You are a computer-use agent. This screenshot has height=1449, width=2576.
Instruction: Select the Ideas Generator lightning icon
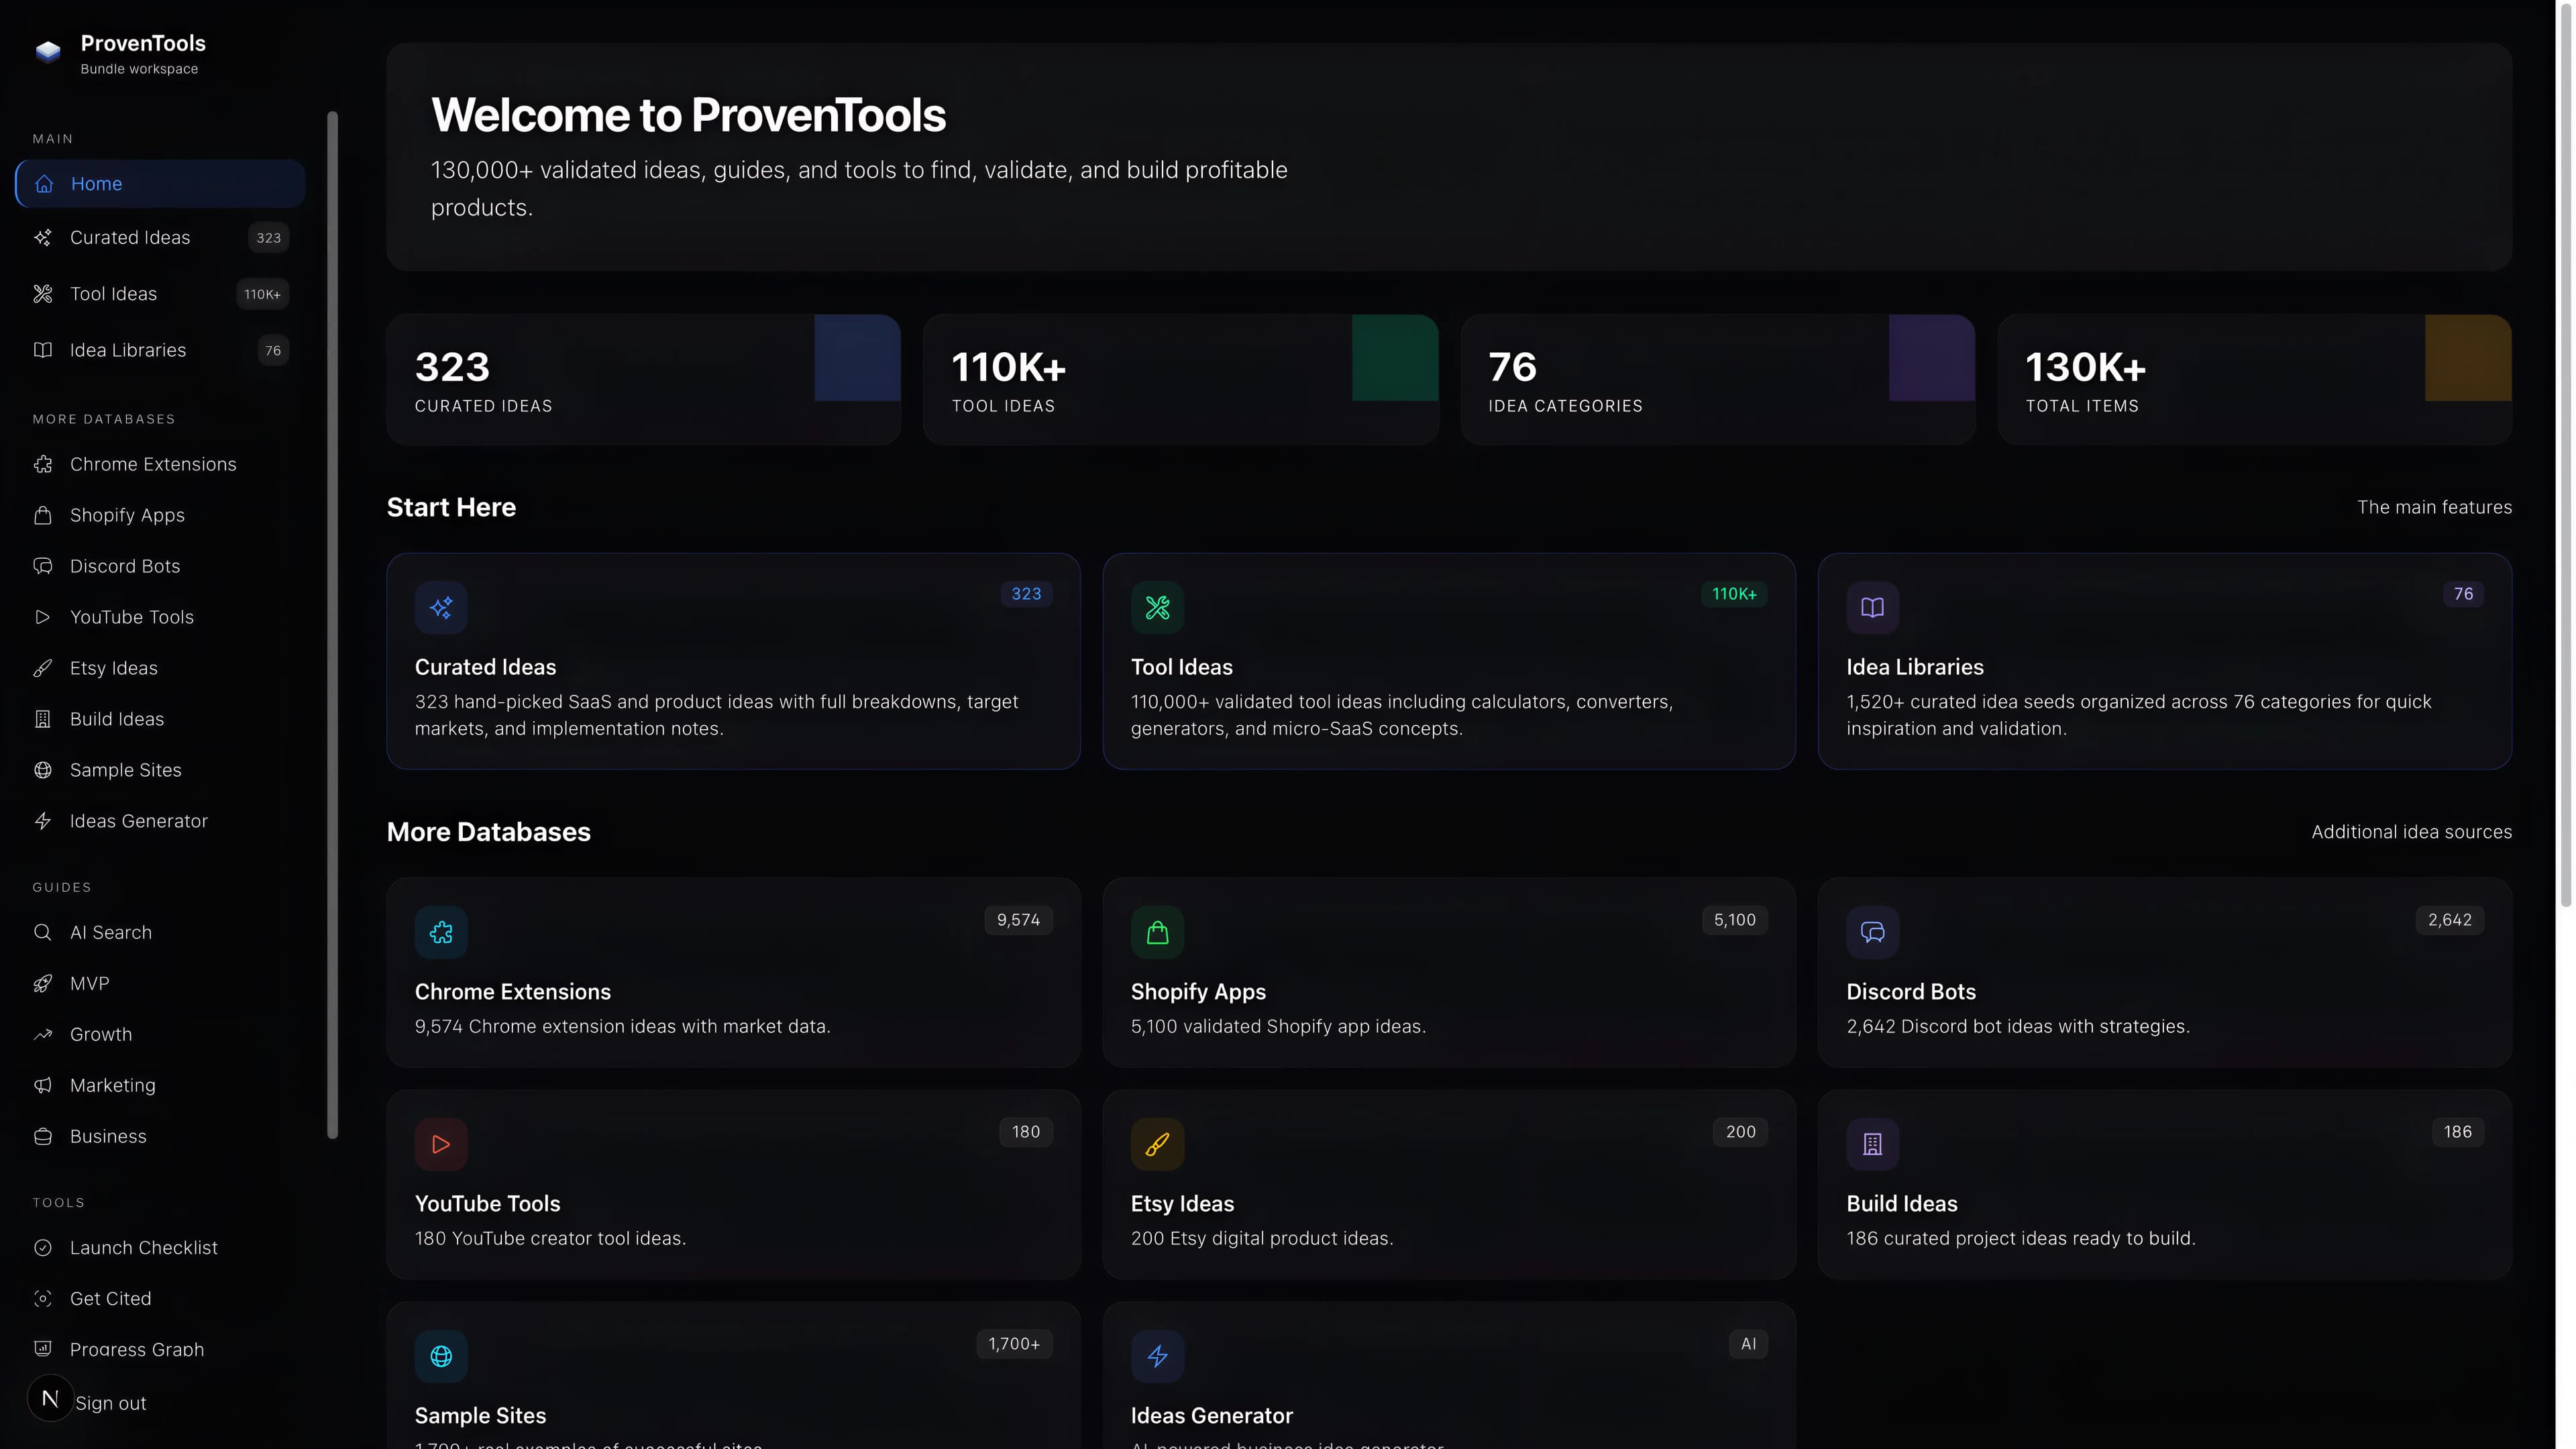pos(43,820)
